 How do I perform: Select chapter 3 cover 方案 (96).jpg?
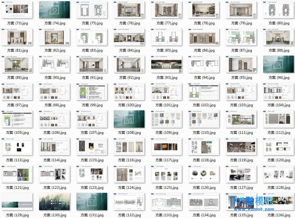[278, 65]
